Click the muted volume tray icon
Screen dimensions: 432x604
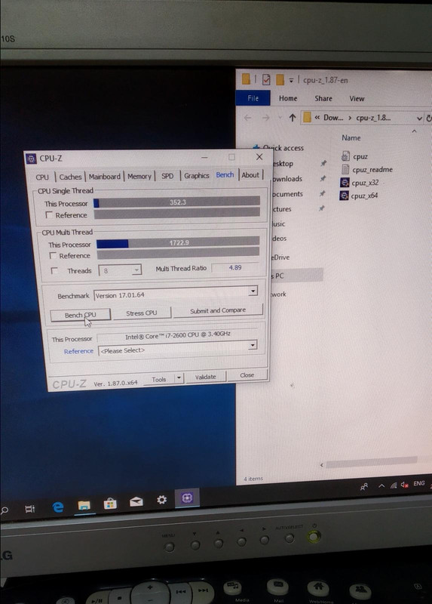coord(404,485)
